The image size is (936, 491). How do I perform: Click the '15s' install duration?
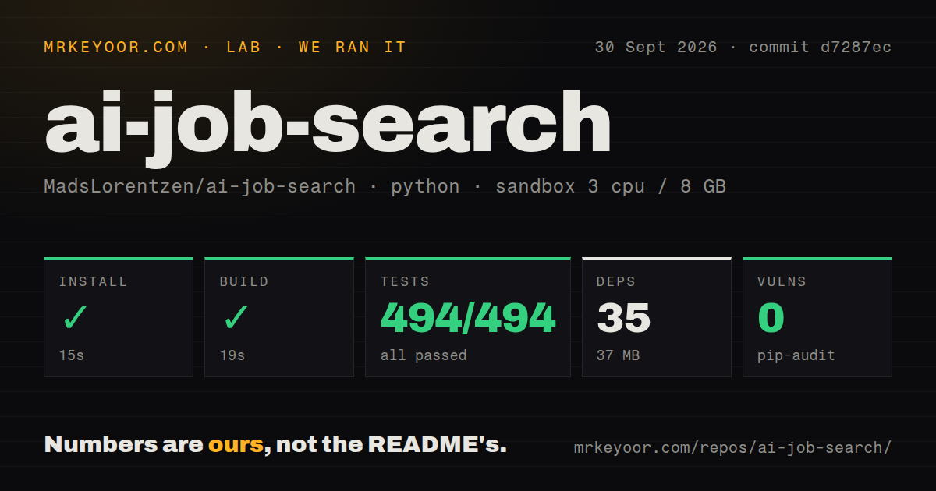point(72,355)
